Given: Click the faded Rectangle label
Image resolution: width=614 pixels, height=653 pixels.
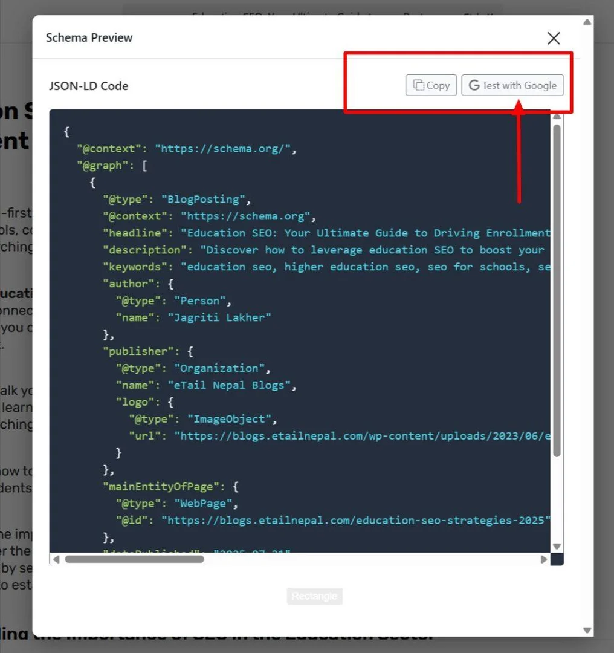Looking at the screenshot, I should (314, 596).
